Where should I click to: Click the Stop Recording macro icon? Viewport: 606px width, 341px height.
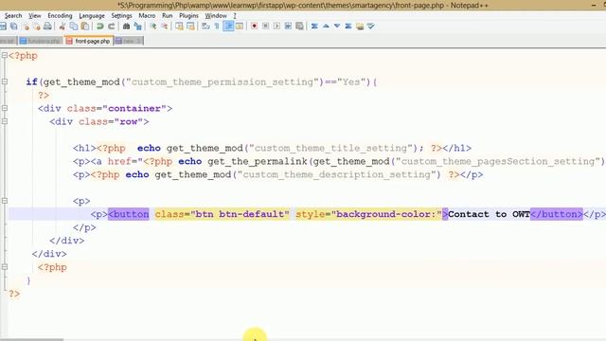click(x=265, y=27)
